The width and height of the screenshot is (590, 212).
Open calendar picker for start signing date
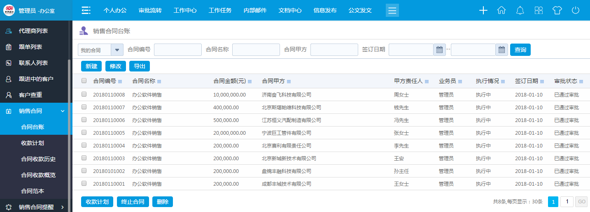(439, 50)
